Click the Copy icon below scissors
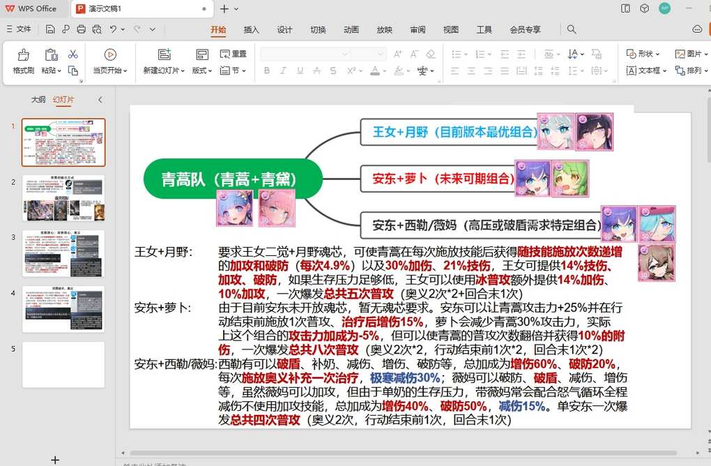711x466 pixels. point(73,70)
